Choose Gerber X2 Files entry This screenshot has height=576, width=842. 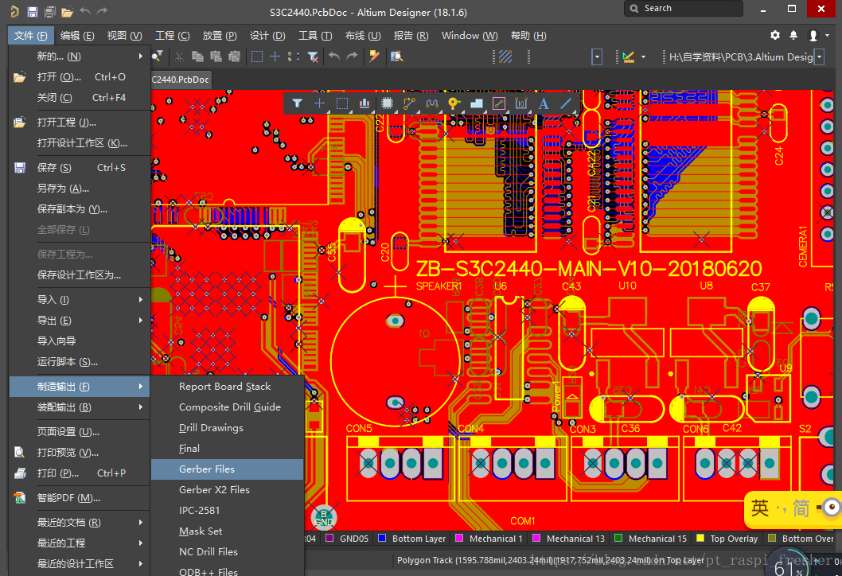click(227, 489)
